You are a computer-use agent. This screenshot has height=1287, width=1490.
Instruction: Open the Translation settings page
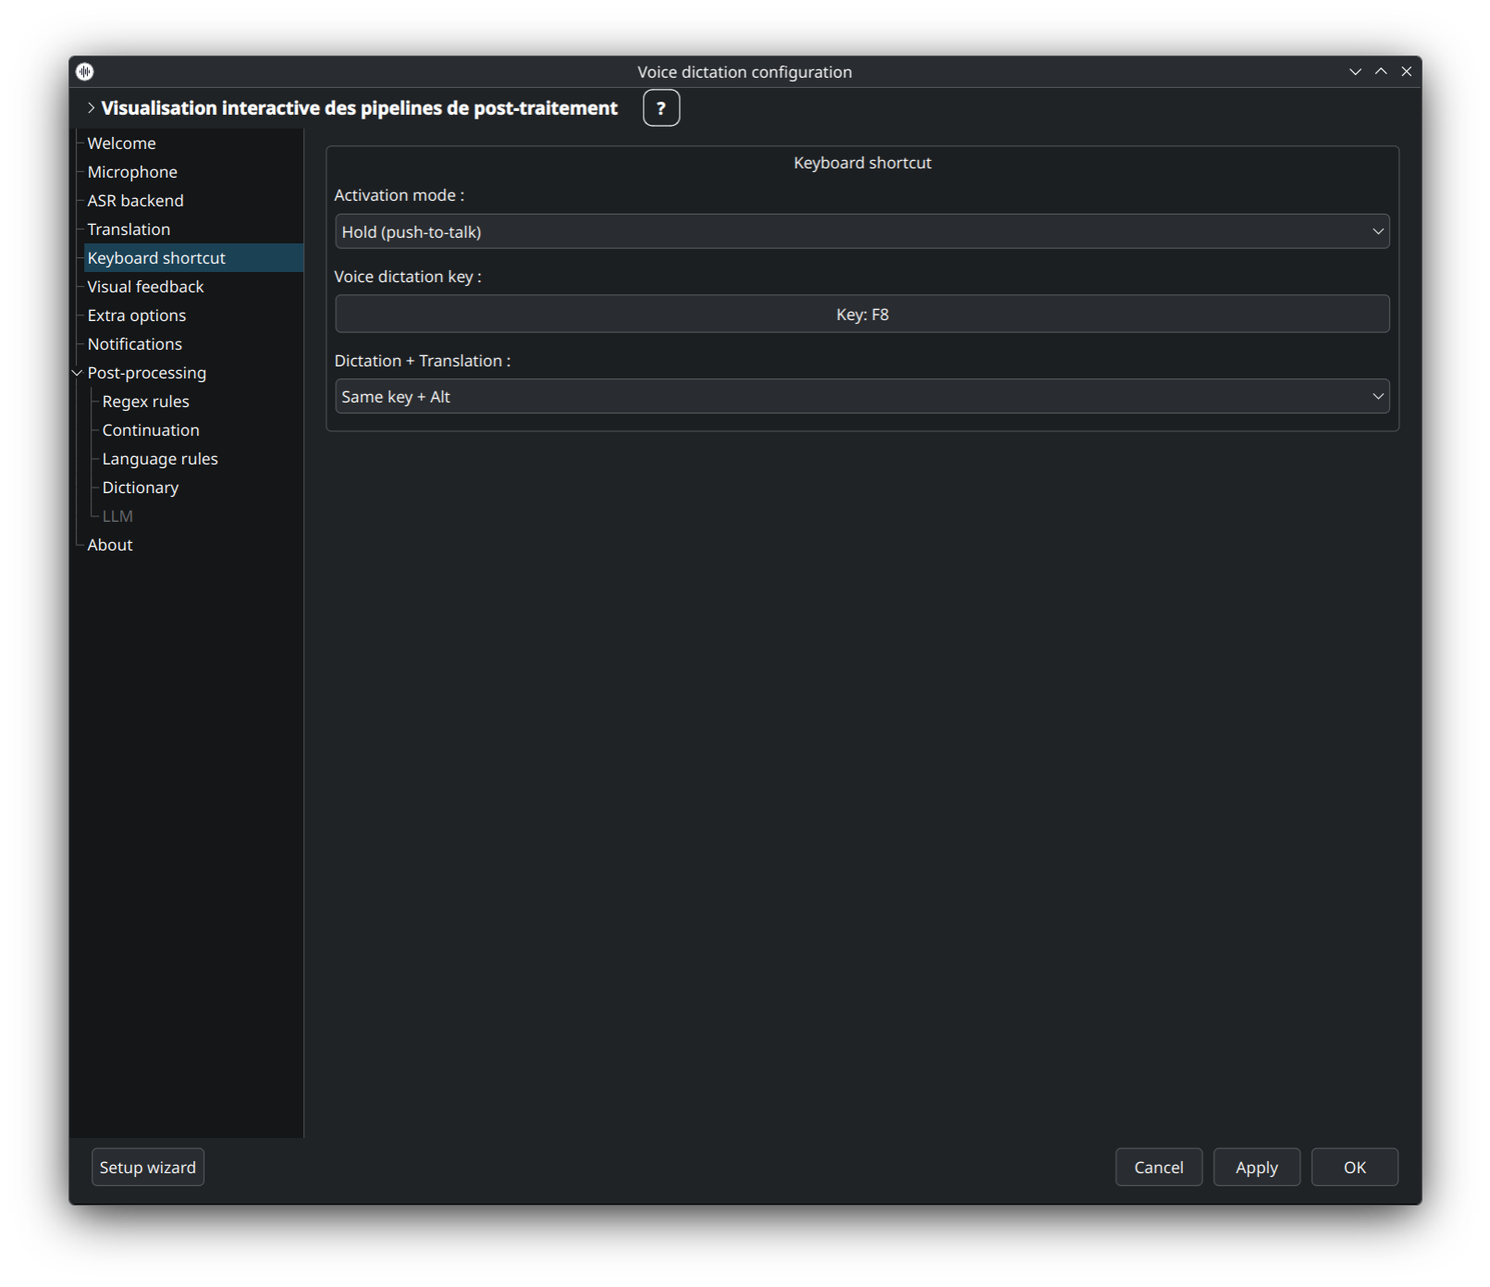coord(129,229)
